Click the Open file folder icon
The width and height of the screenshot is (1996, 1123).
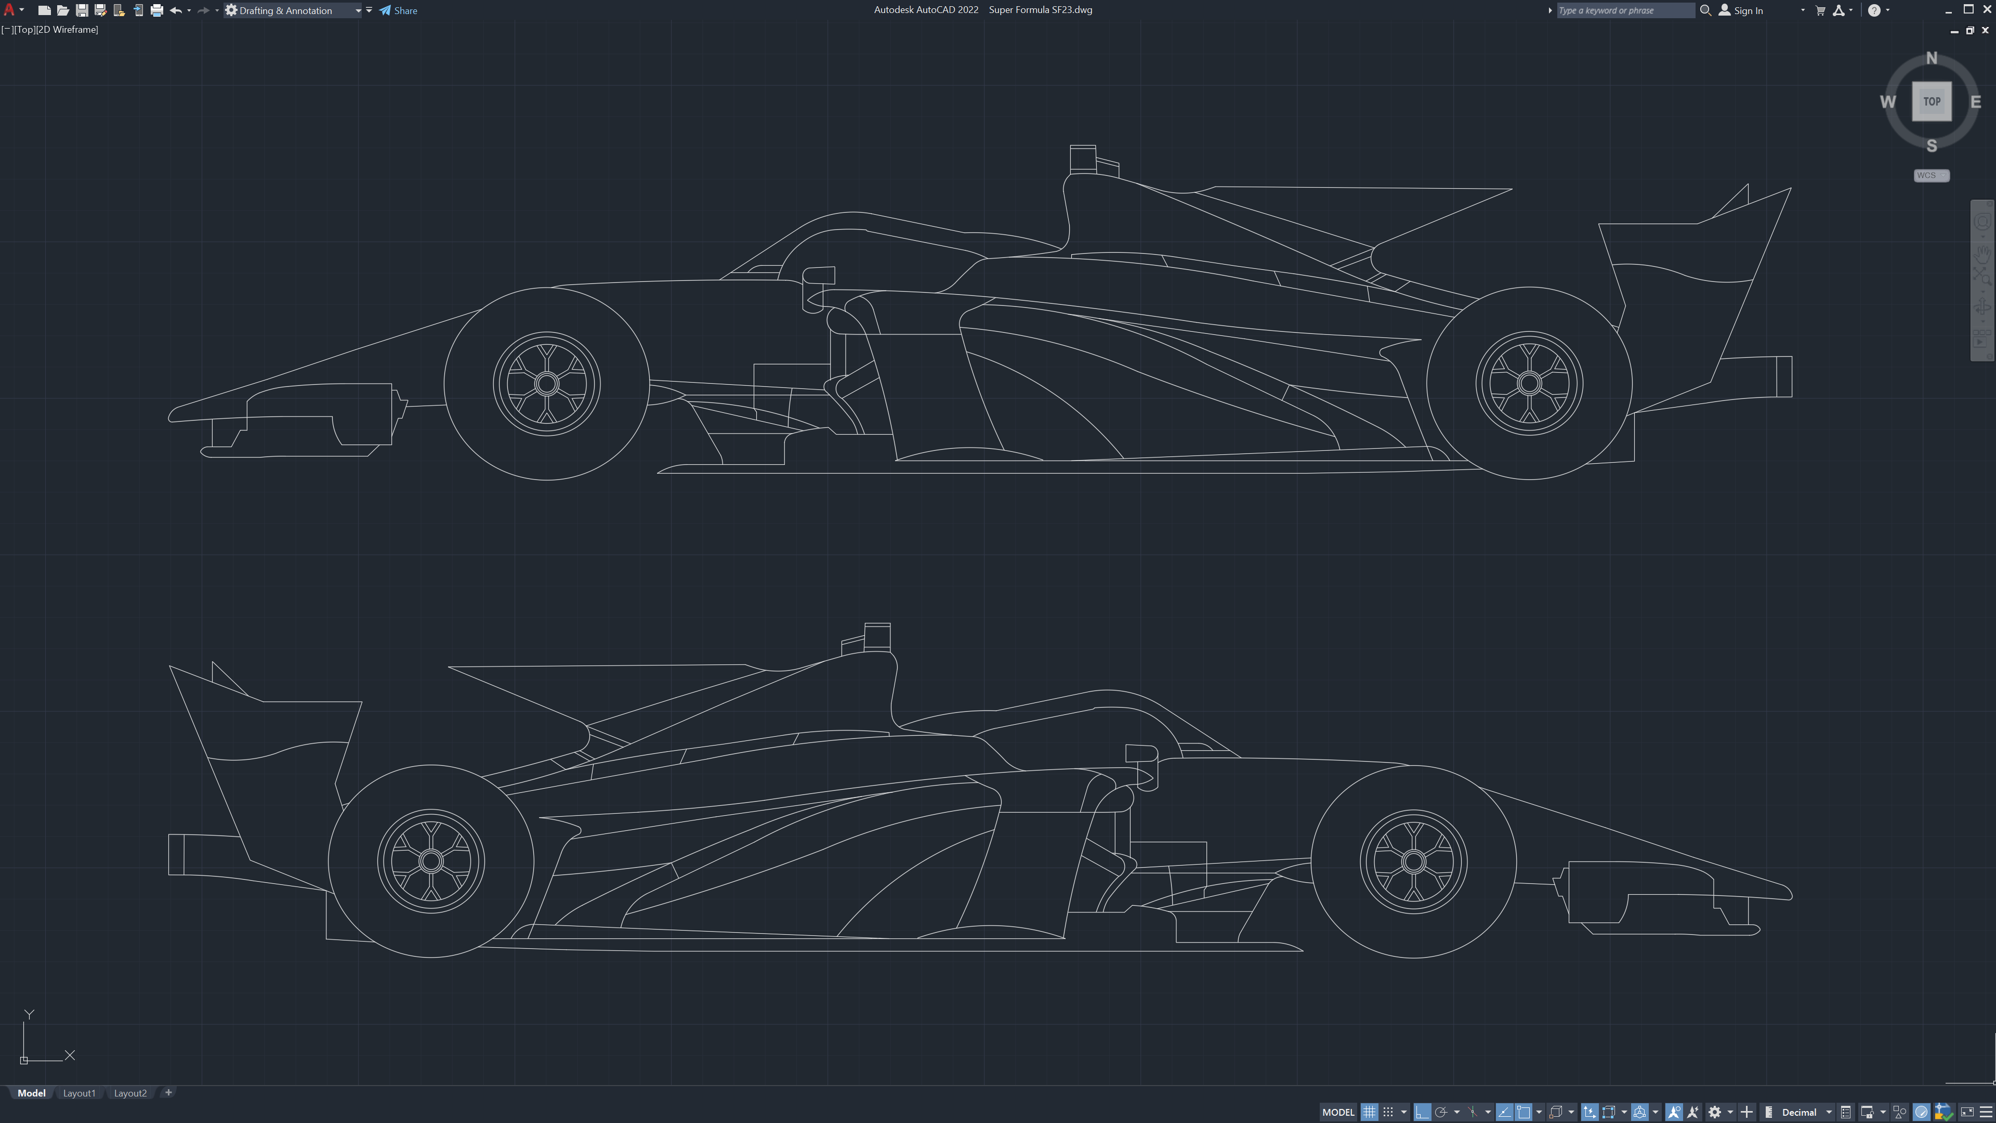pos(63,10)
